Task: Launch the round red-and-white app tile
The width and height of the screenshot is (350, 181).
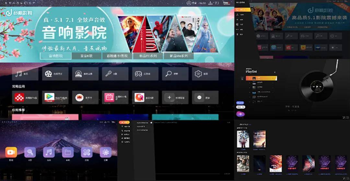Action: (85, 98)
